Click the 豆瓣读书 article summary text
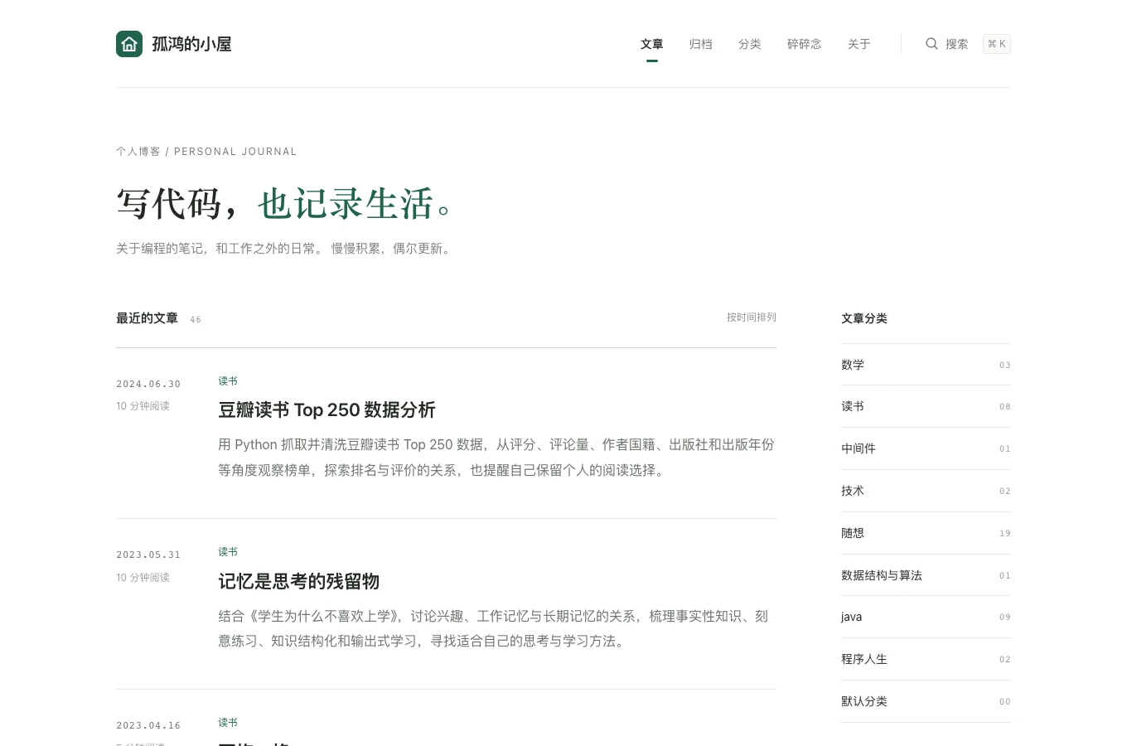 496,458
